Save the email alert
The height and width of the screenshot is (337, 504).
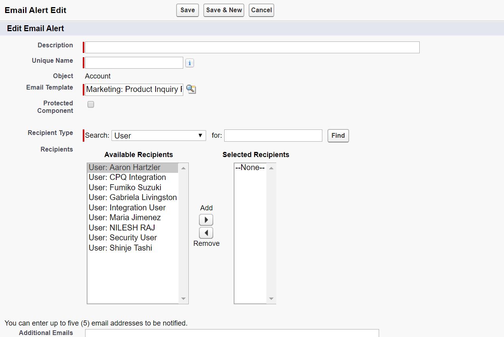(188, 10)
